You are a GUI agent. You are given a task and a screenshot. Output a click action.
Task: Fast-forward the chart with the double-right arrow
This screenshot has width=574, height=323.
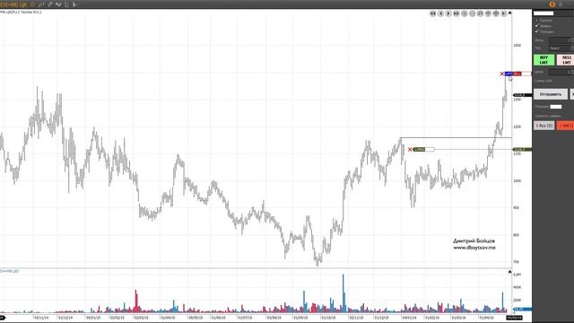click(x=457, y=13)
